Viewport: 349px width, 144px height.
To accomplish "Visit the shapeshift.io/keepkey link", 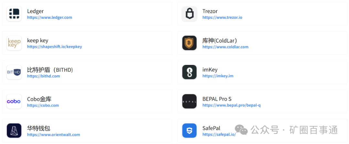I will 54,47.
